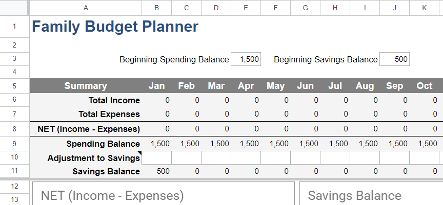The height and width of the screenshot is (205, 443).
Task: Select row 5 header
Action: [x=14, y=86]
